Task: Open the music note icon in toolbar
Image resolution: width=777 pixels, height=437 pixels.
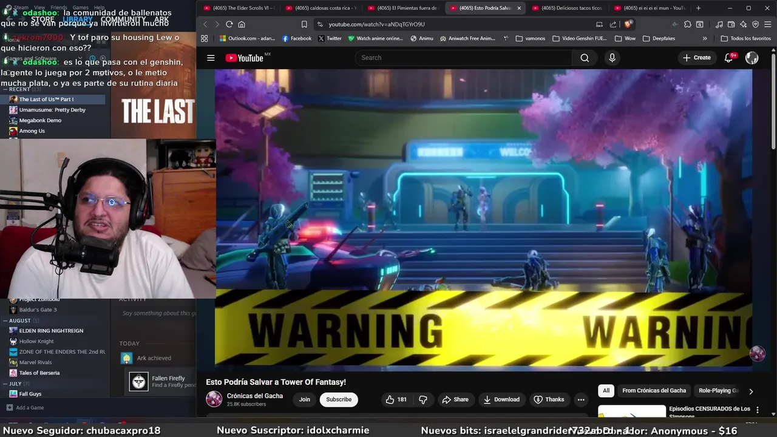Action: click(719, 24)
